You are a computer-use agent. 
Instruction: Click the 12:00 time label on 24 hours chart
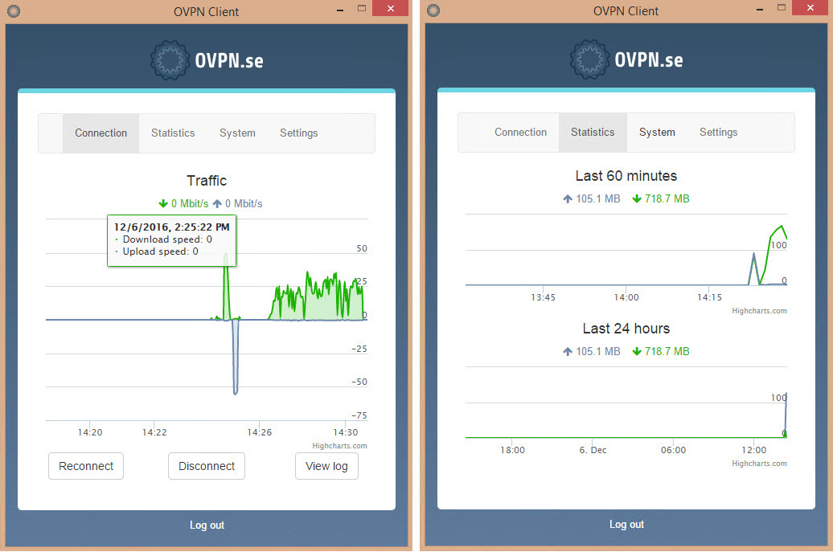click(754, 450)
